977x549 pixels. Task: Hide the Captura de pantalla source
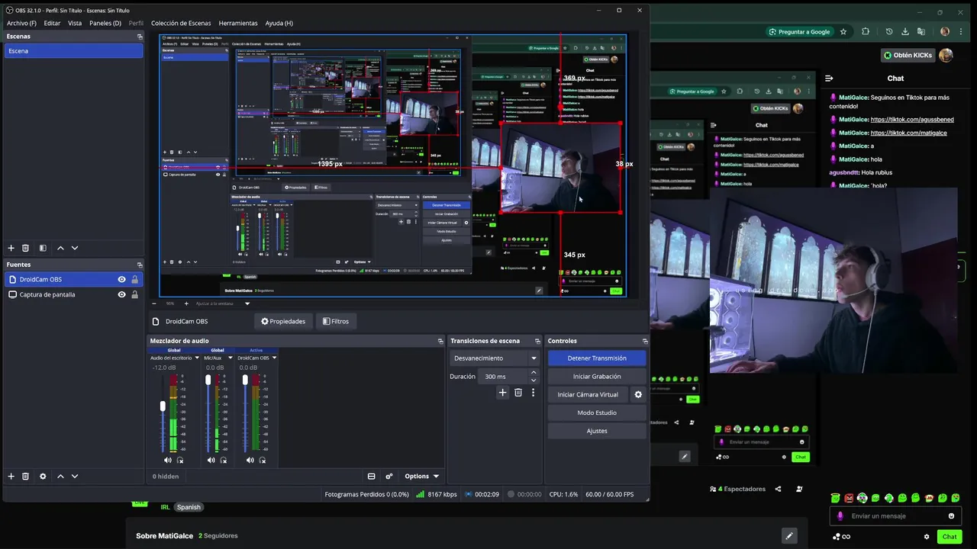(x=121, y=294)
